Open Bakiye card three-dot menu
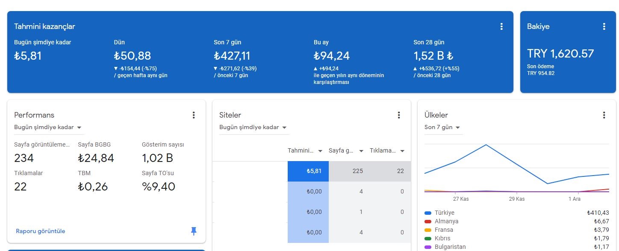Image resolution: width=619 pixels, height=251 pixels. [604, 26]
